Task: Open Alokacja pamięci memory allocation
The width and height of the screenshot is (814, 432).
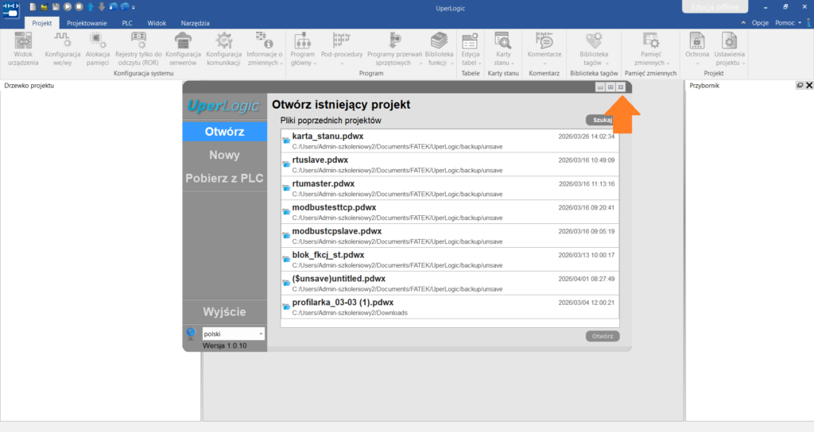Action: click(98, 49)
